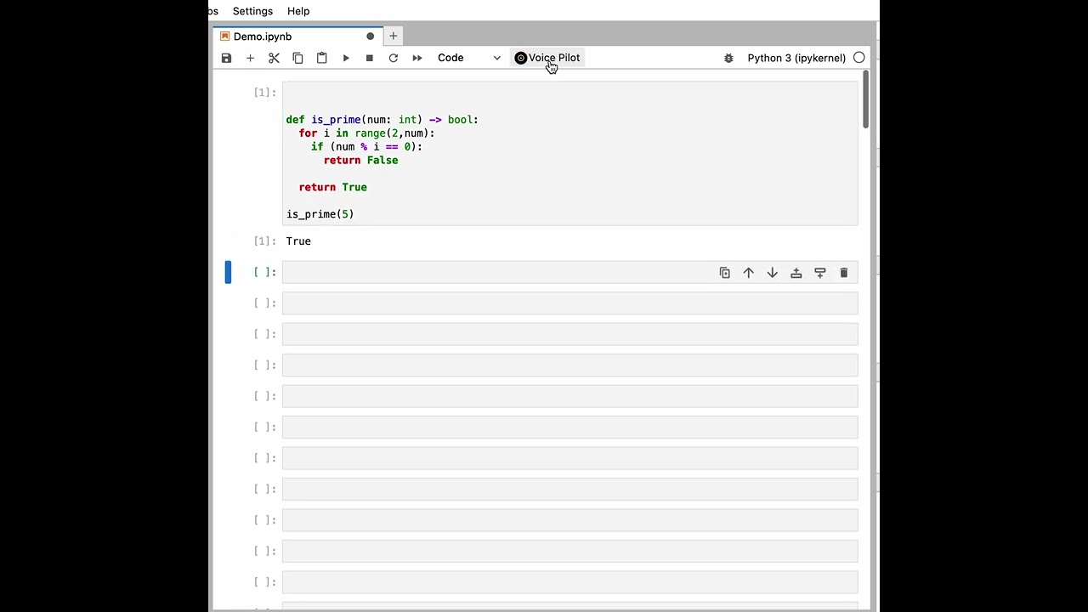Click the 'return True' code line
Screen dimensions: 1088x612
tap(333, 187)
